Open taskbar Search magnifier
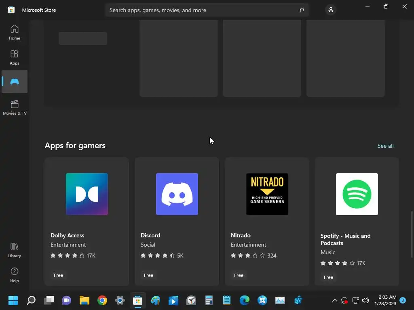The height and width of the screenshot is (310, 414). point(31,300)
